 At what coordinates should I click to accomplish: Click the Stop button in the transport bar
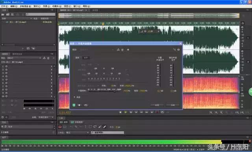[x=120, y=112]
